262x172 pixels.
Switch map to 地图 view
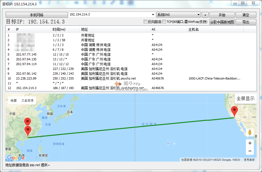point(14,100)
